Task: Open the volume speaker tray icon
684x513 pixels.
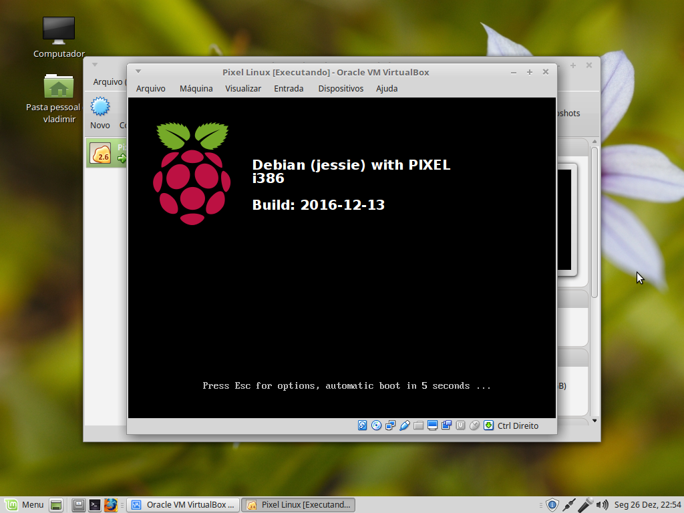Action: pos(603,505)
